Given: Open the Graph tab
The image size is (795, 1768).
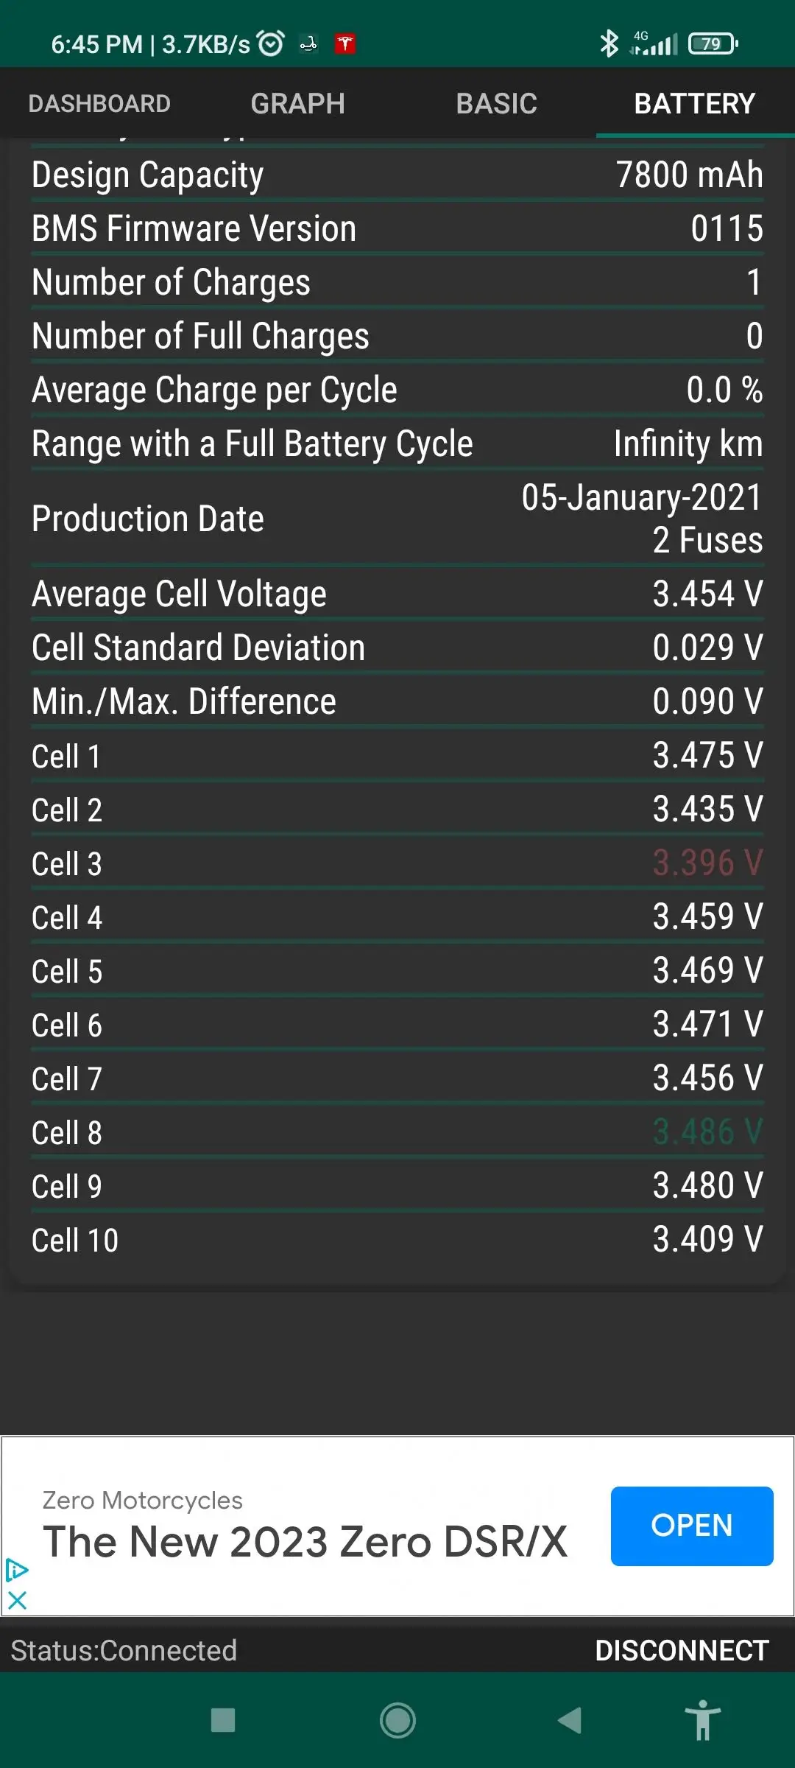Looking at the screenshot, I should pyautogui.click(x=297, y=104).
